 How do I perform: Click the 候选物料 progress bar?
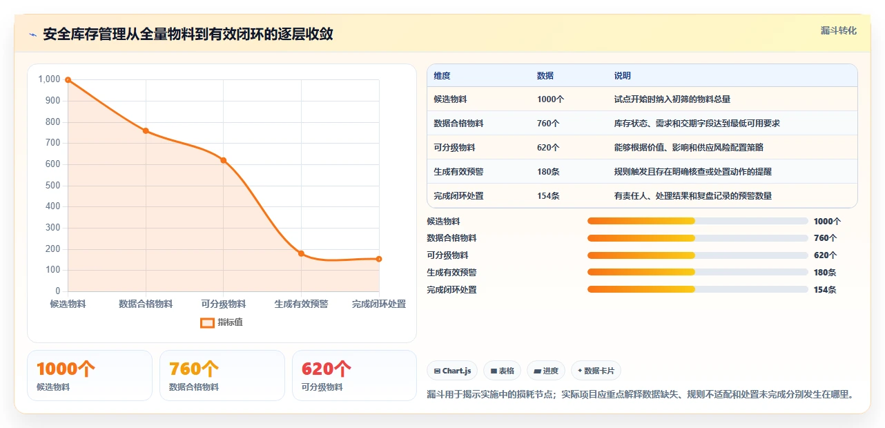point(698,221)
